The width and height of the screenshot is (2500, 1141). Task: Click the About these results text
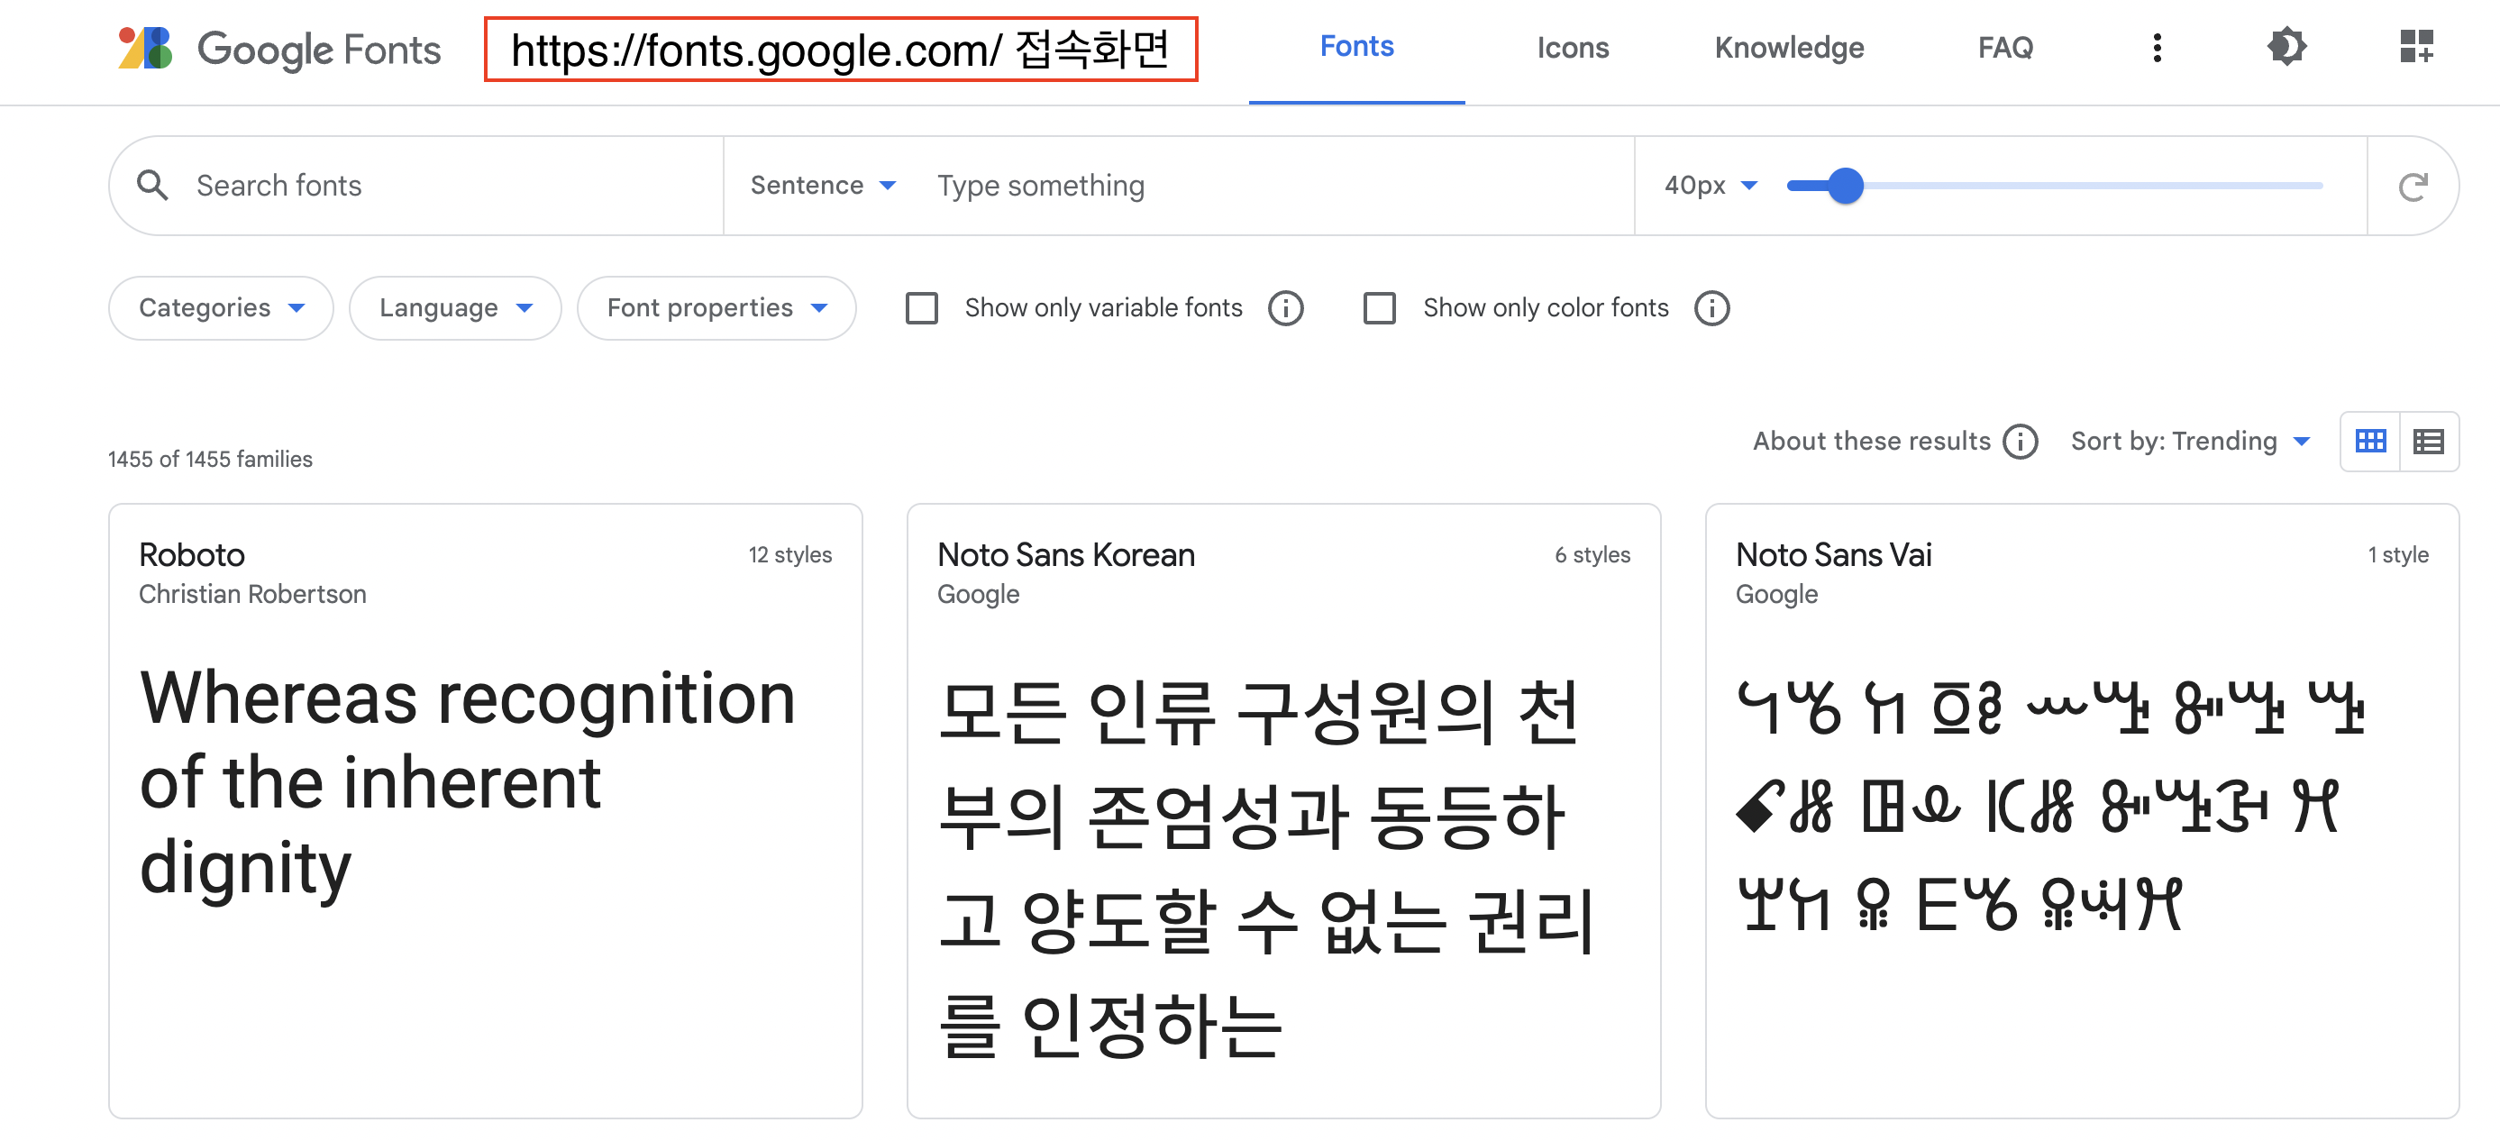tap(1871, 442)
